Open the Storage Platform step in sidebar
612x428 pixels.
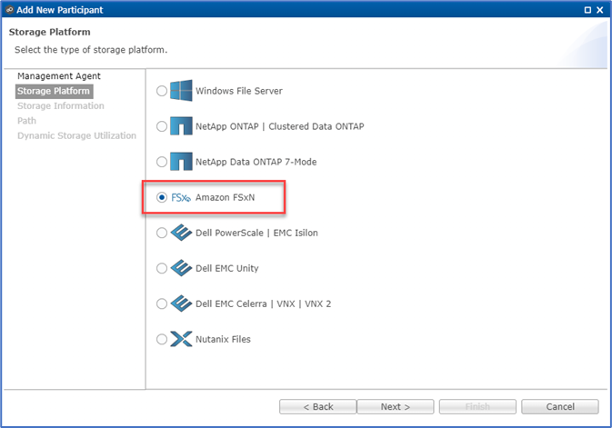(x=55, y=91)
